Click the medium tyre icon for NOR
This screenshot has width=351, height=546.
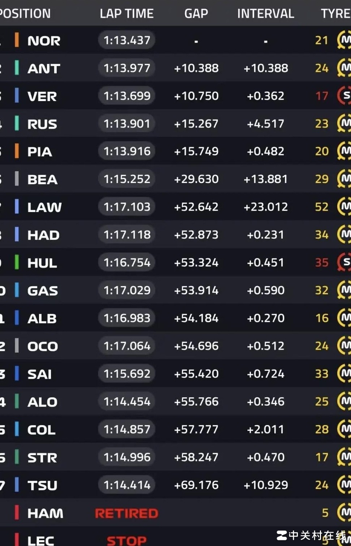344,40
